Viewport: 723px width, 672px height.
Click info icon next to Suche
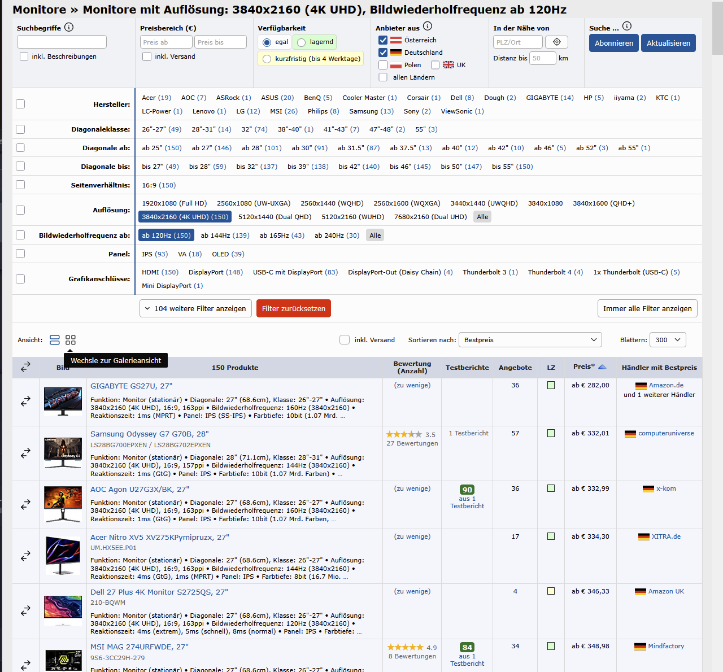click(627, 26)
